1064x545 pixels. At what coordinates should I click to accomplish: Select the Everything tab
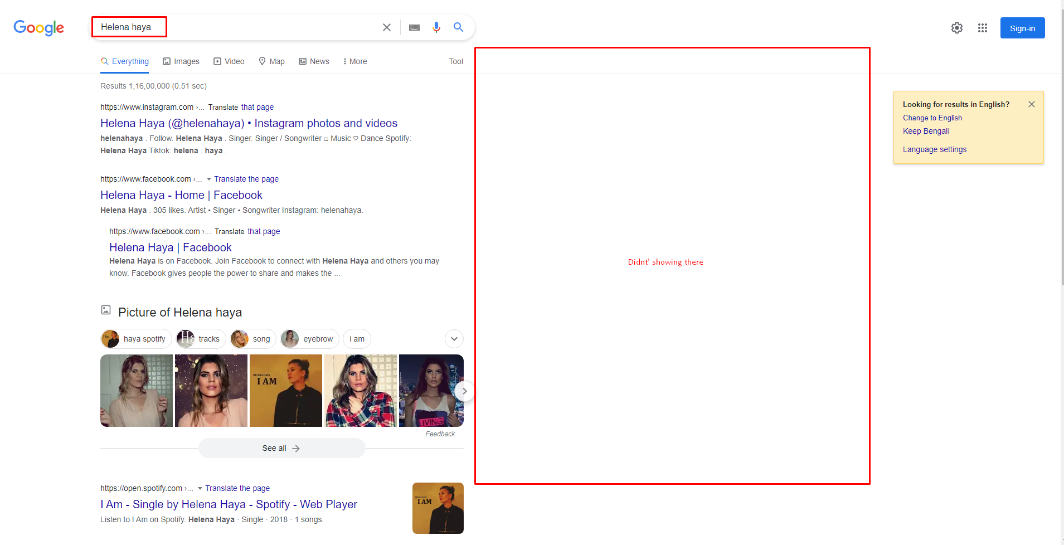coord(125,61)
